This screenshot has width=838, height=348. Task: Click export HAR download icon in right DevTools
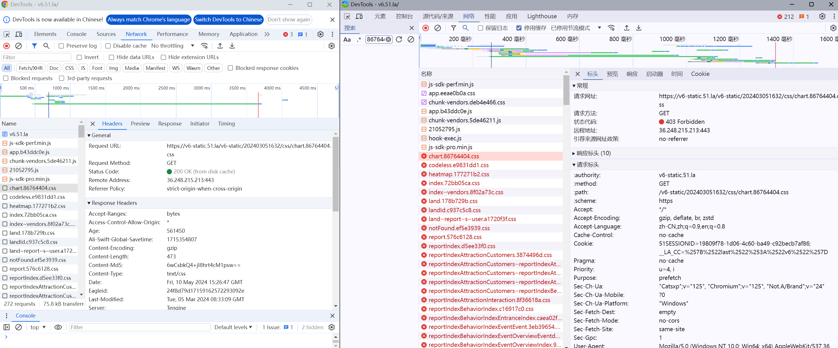639,28
